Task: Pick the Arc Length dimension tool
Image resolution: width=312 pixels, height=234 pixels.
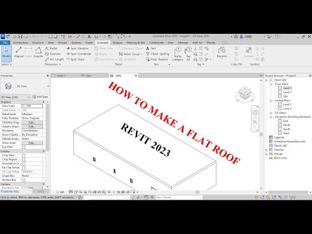Action: point(55,59)
